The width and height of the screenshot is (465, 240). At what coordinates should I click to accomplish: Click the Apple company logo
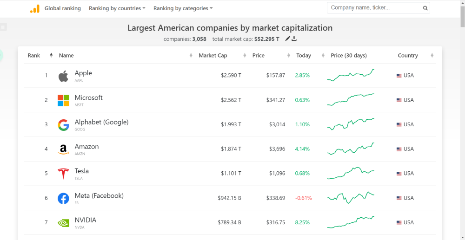63,76
